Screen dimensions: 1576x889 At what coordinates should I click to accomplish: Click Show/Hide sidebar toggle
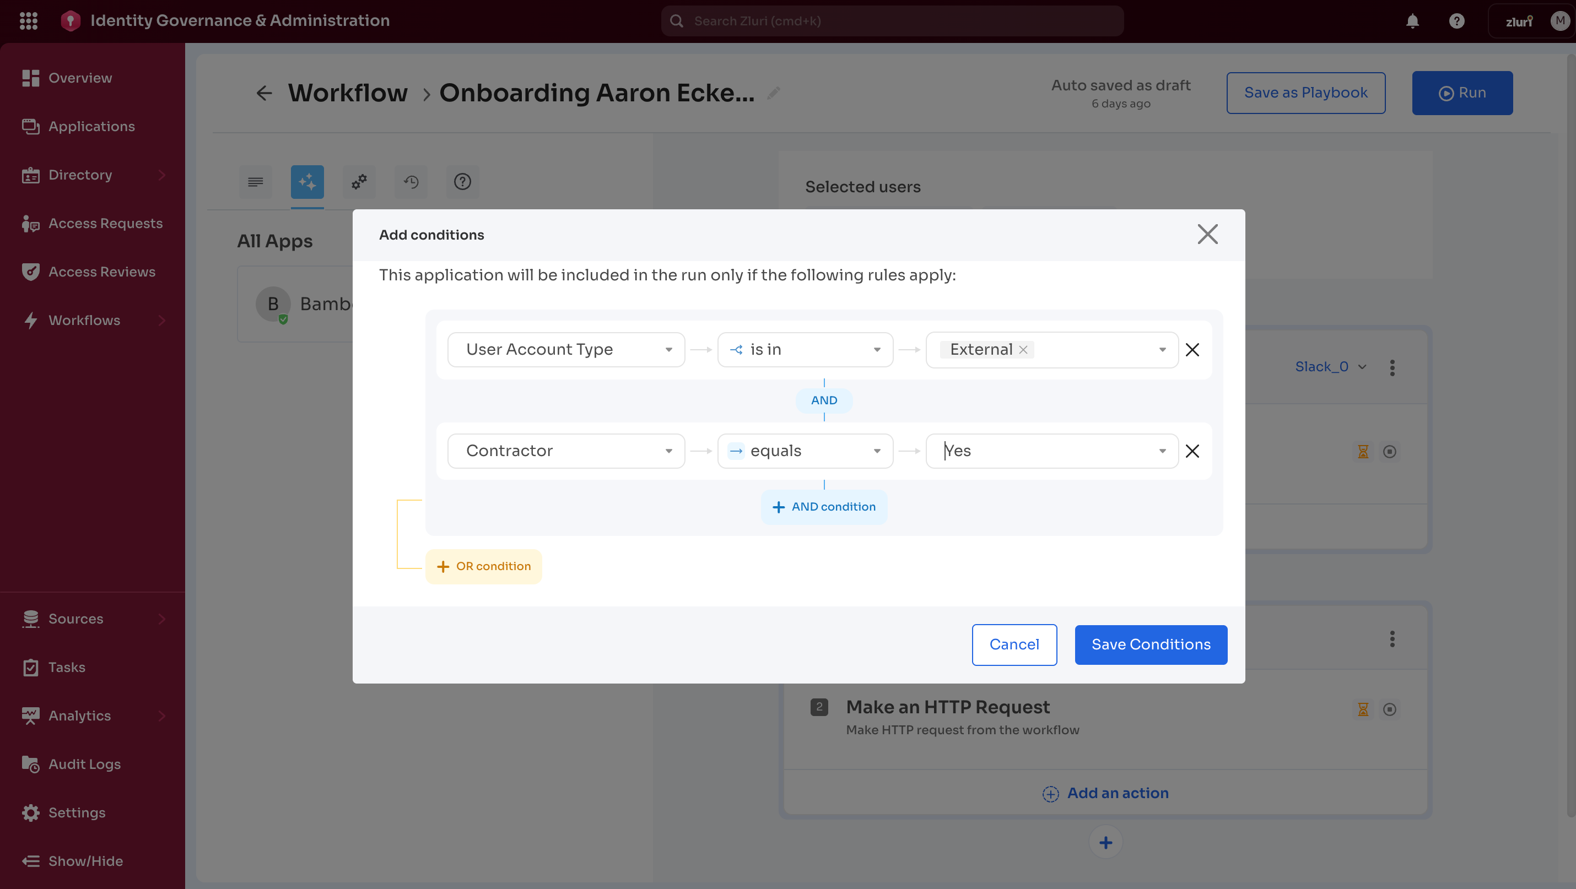[x=85, y=861]
